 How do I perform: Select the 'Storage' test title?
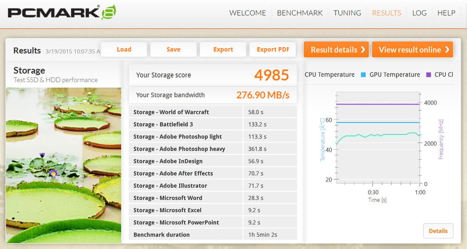pyautogui.click(x=29, y=71)
